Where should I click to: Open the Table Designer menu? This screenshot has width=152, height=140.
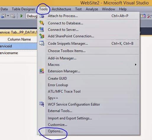23,9
